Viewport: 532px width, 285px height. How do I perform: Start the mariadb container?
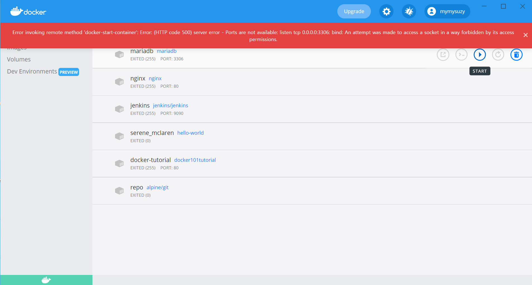(480, 54)
